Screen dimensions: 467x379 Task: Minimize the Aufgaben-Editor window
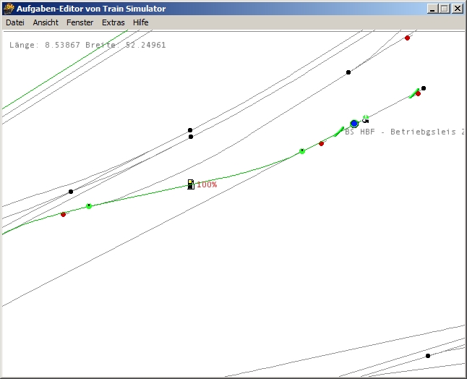433,9
